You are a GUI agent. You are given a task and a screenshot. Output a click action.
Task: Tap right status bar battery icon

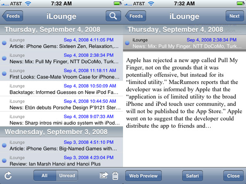point(241,3)
